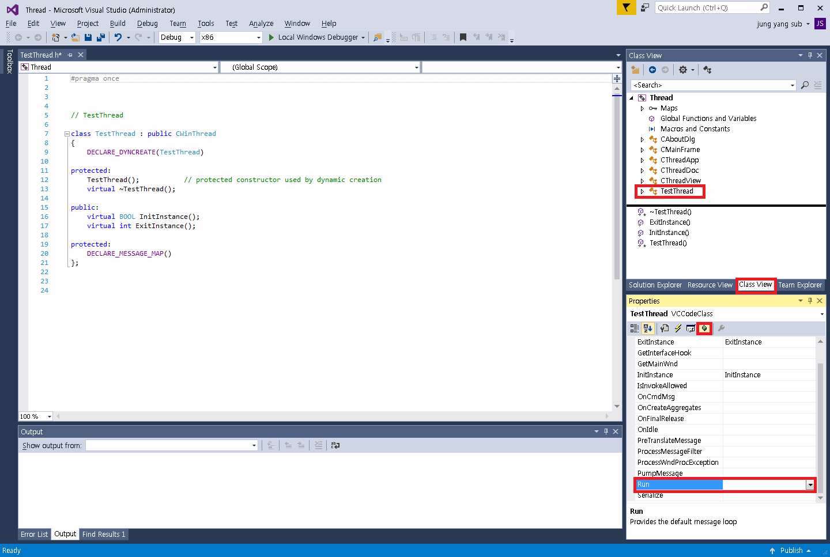Click the Save All toolbar icon

click(101, 37)
